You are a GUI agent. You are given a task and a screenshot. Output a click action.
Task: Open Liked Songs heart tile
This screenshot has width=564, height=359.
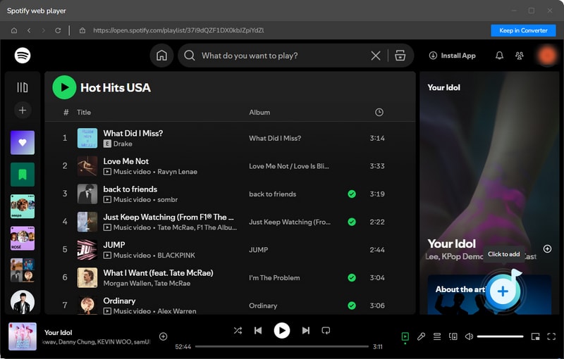[23, 142]
